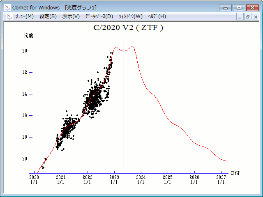Minimize the Comet for Windows main window

coord(225,7)
